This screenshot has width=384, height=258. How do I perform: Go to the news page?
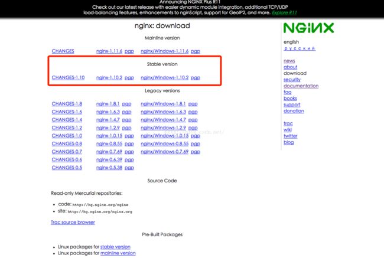coord(289,61)
